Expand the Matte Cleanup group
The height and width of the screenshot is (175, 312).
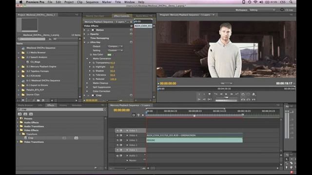(87, 83)
